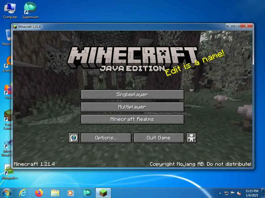Open the Action Center flag icon

click(233, 193)
